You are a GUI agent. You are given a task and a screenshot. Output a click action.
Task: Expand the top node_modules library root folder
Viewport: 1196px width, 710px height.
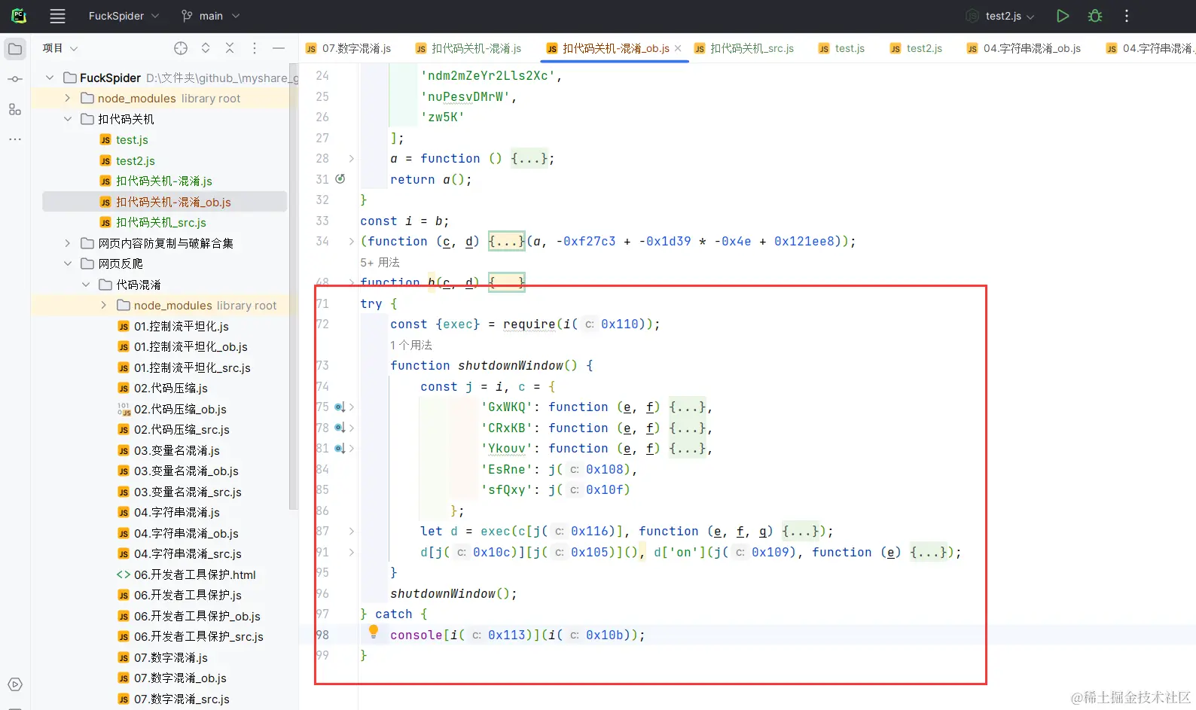68,99
